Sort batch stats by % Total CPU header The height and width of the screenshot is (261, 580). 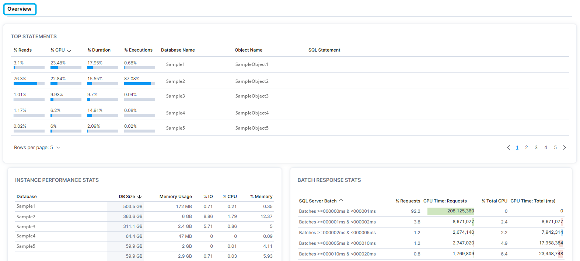click(x=494, y=201)
